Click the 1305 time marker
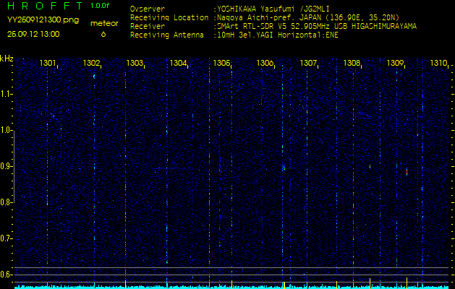The width and height of the screenshot is (455, 289). tap(222, 64)
